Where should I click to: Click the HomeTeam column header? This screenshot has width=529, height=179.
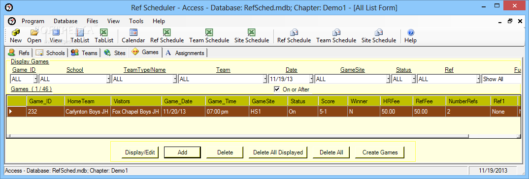pos(88,101)
